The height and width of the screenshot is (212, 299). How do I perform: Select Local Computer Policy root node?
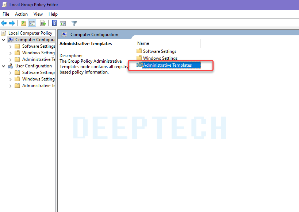coord(30,33)
